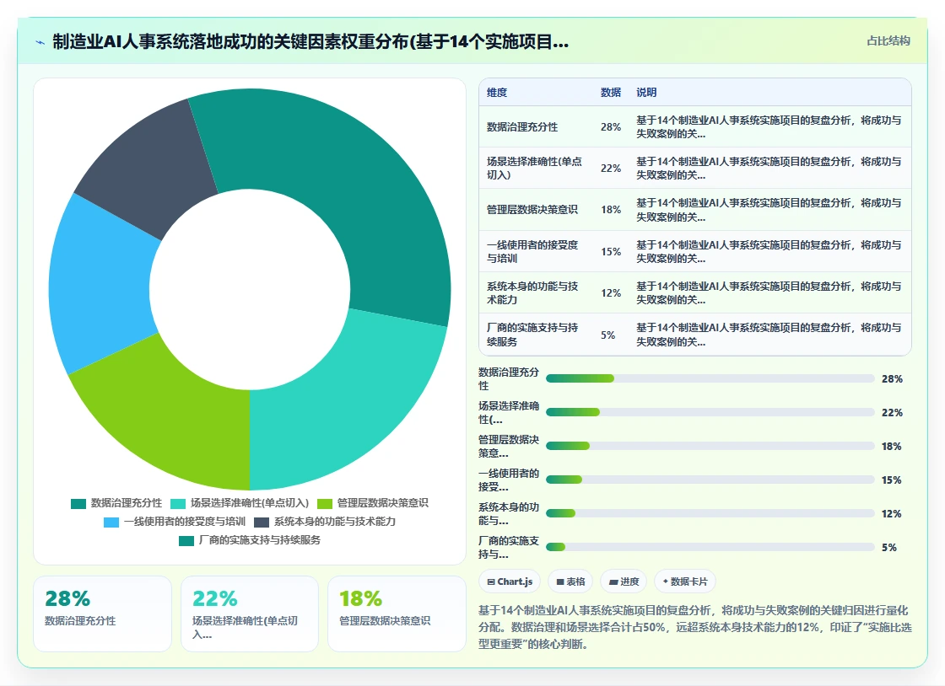The width and height of the screenshot is (945, 686).
Task: Click the 数据 column header
Action: pos(611,92)
